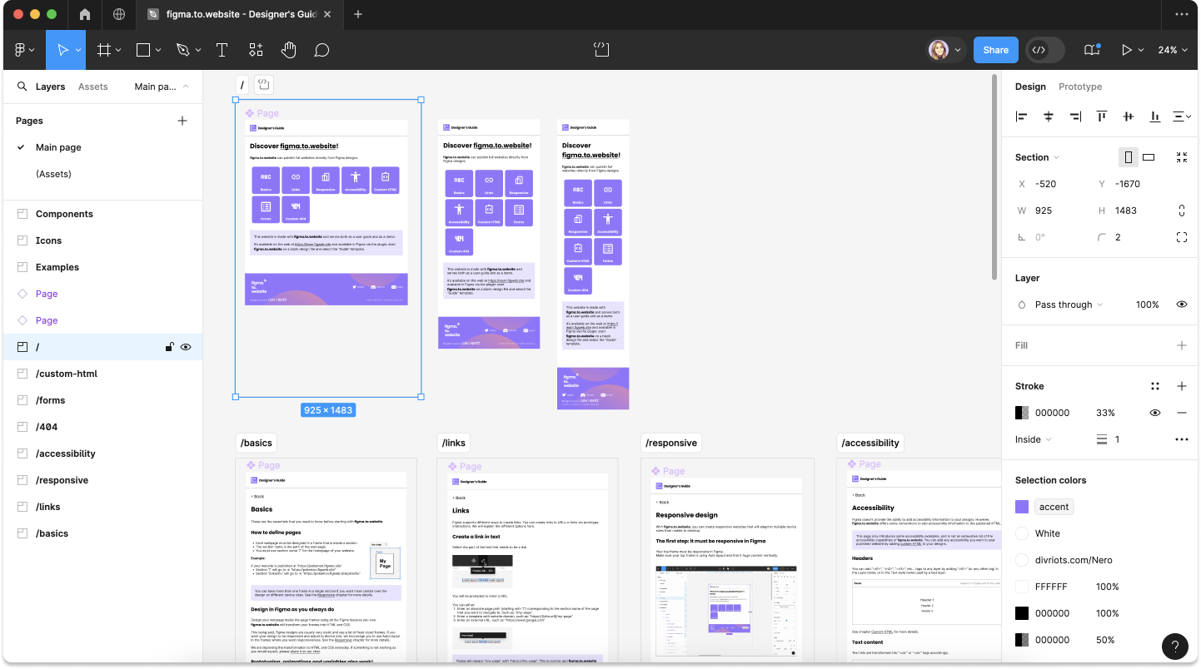Viewport: 1201px width, 669px height.
Task: Open the Resources components tool
Action: point(255,50)
